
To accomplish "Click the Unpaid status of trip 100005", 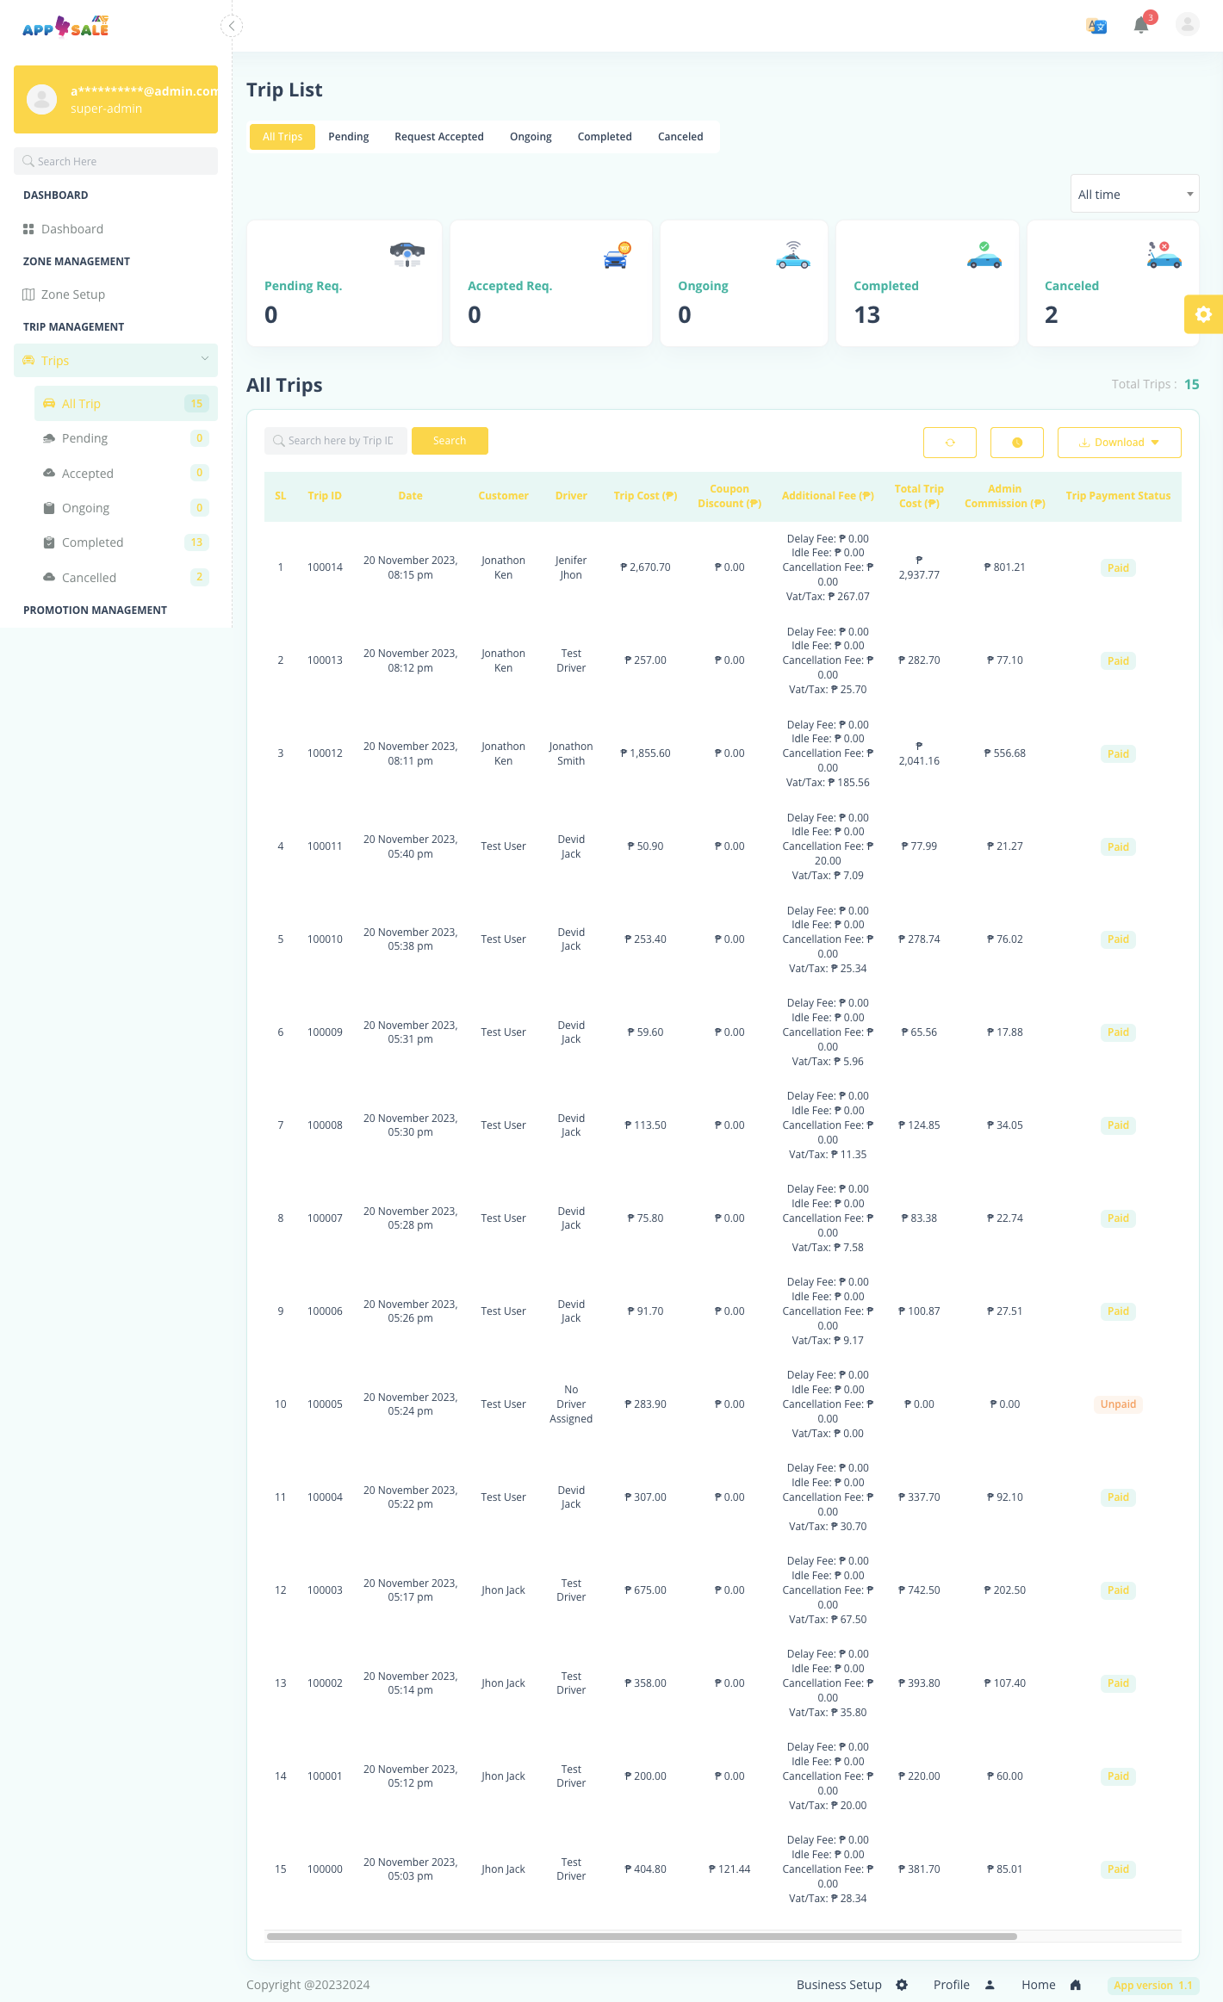I will [1118, 1404].
